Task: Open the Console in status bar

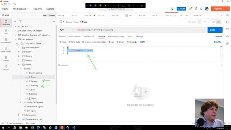Action: coord(30,123)
